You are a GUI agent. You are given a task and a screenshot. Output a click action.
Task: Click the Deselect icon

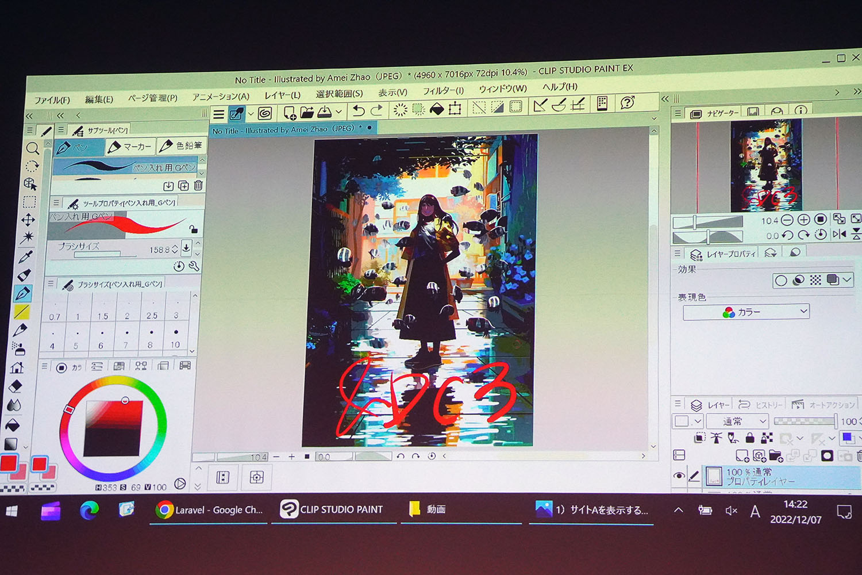479,107
